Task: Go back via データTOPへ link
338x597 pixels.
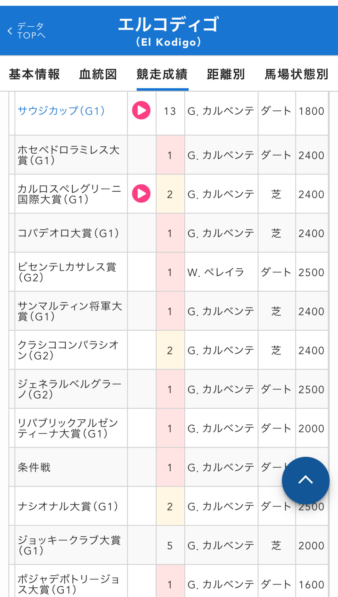Action: click(31, 31)
